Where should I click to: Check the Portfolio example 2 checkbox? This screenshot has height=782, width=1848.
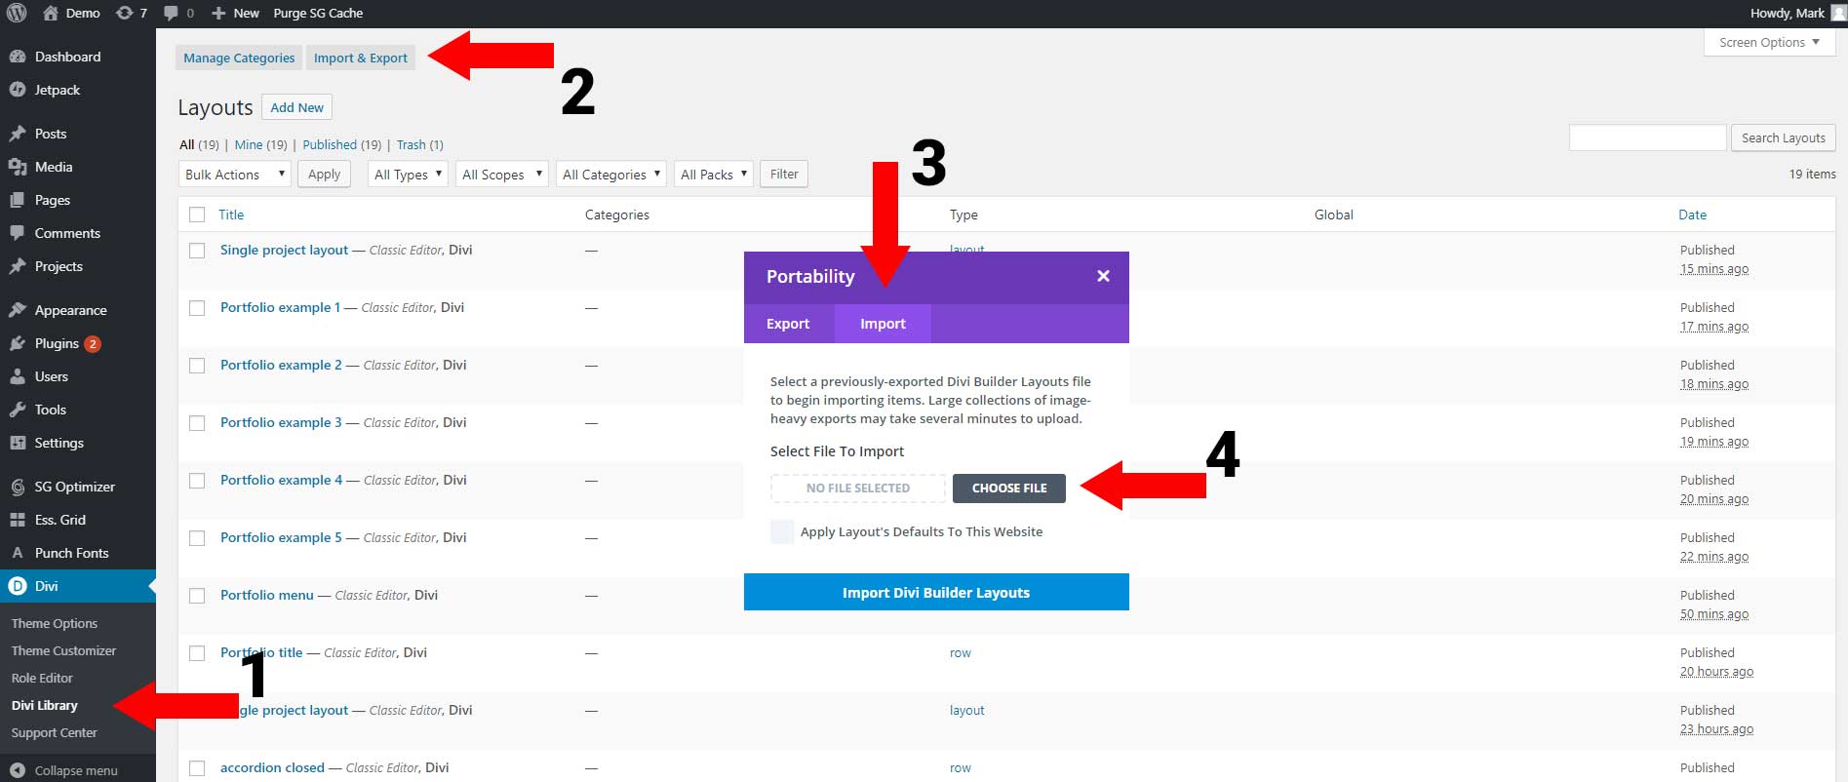[197, 366]
